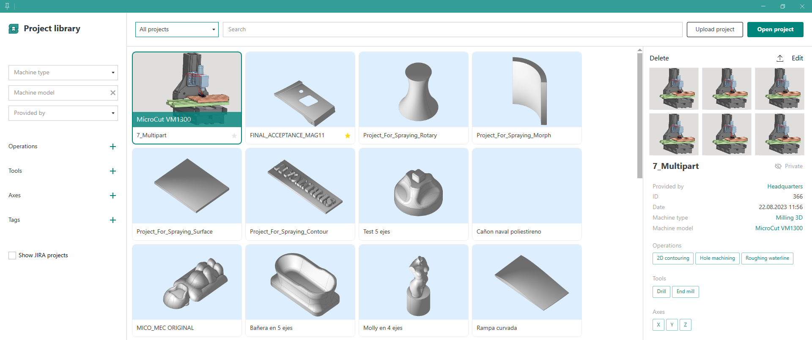Select the 2D contouring operation tag
Image resolution: width=812 pixels, height=340 pixels.
[x=673, y=258]
